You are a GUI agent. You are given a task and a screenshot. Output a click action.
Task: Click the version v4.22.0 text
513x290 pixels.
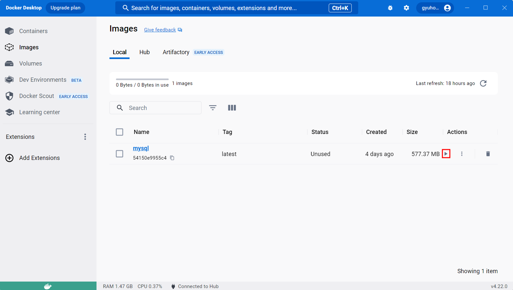click(x=499, y=286)
